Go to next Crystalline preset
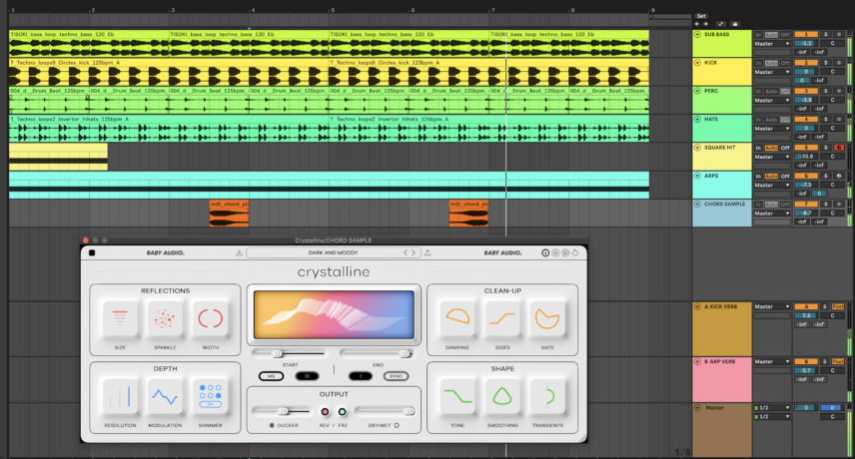 click(414, 252)
